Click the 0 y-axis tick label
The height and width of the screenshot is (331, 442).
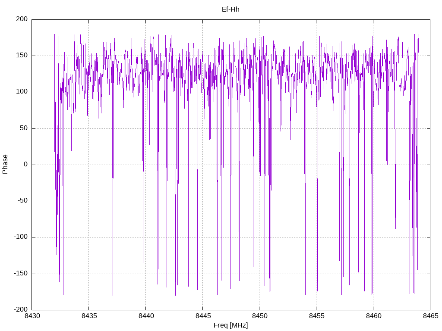pyautogui.click(x=25, y=164)
